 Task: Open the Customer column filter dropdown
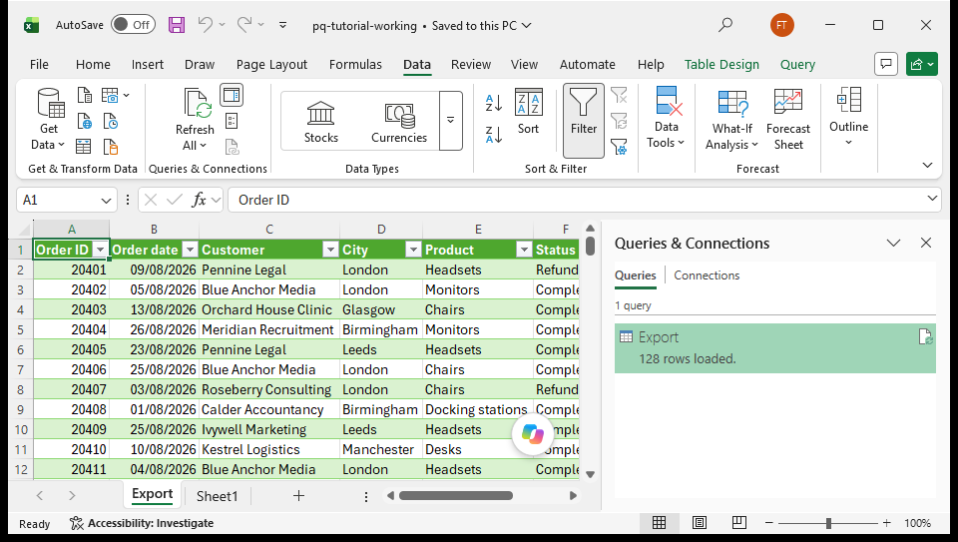pyautogui.click(x=330, y=250)
